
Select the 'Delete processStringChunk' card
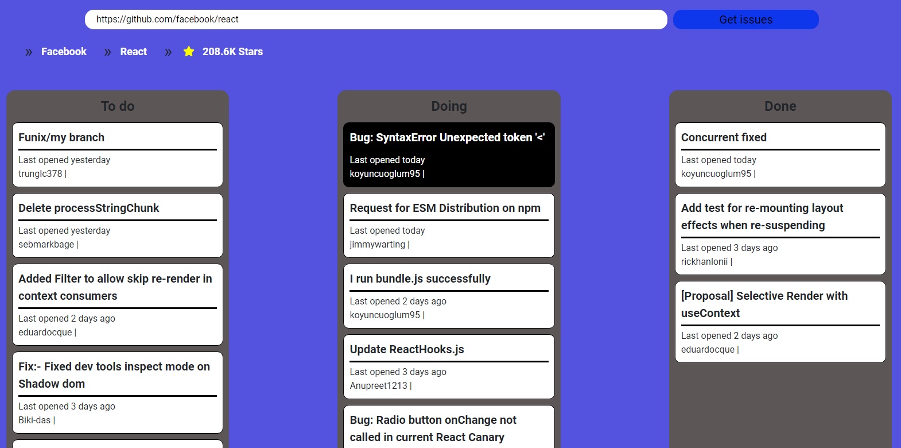coord(118,225)
